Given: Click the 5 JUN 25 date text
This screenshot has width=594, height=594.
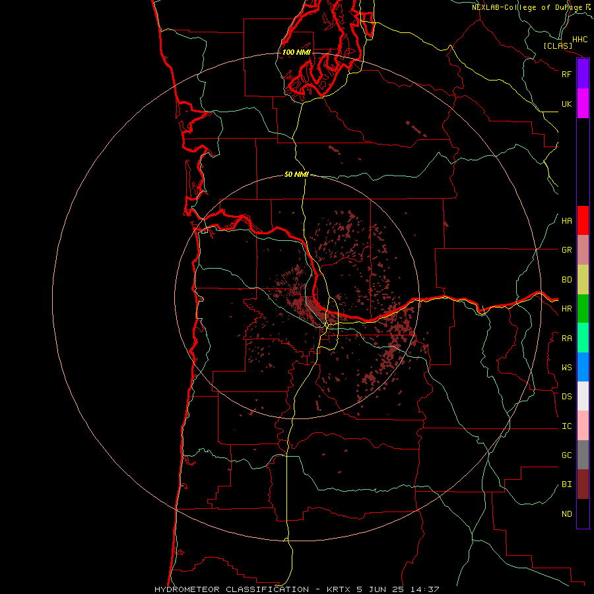Looking at the screenshot, I should [381, 589].
